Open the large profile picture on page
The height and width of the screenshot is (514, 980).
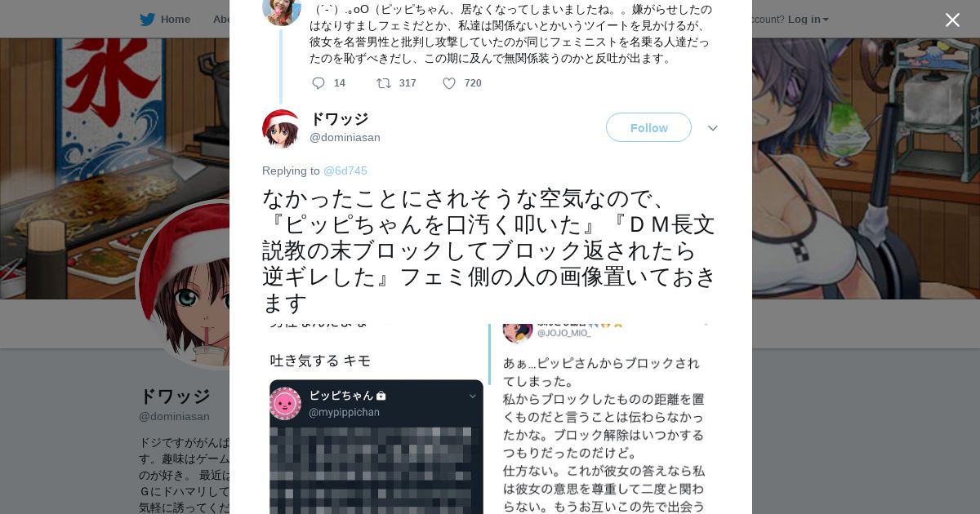(x=185, y=284)
